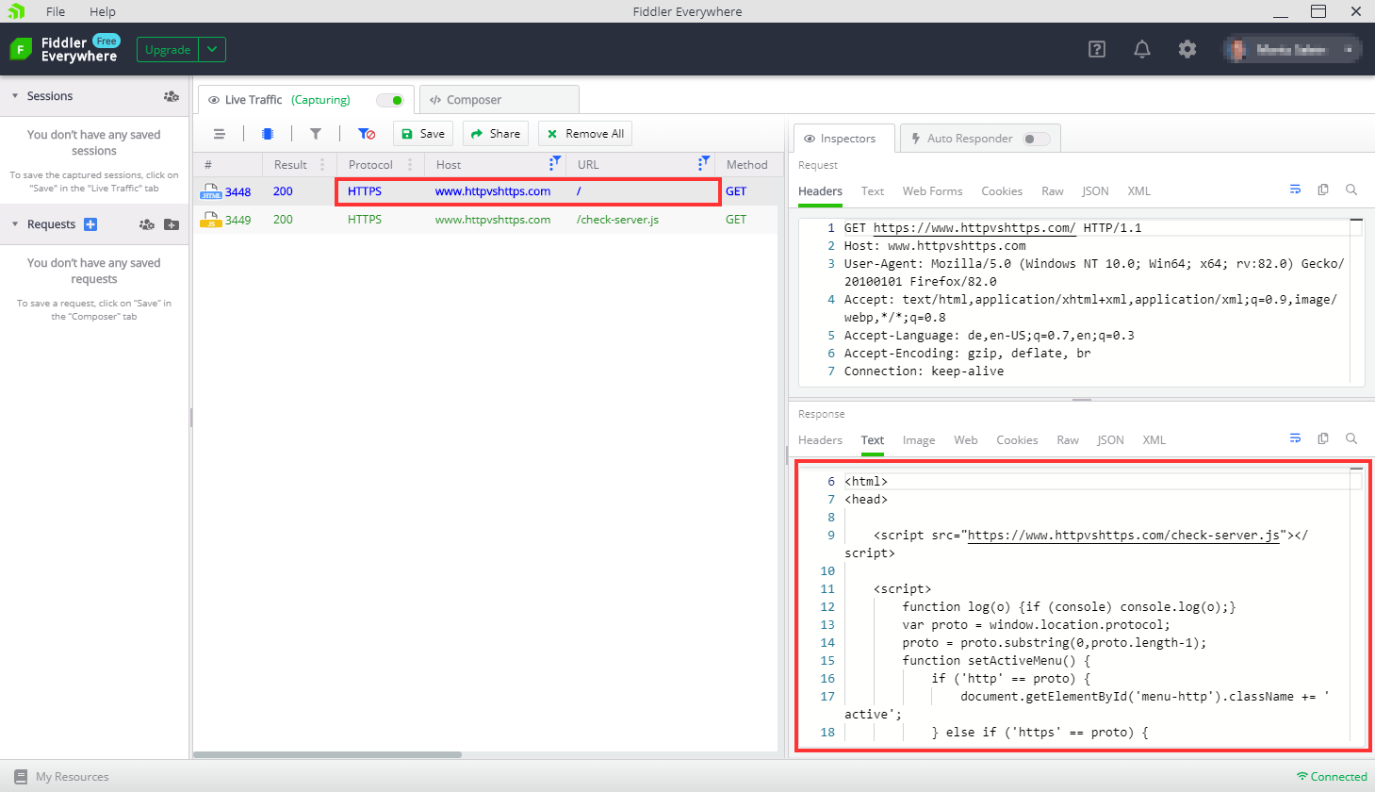This screenshot has height=792, width=1375.
Task: Enable the Auto Responder switch
Action: click(x=1037, y=139)
